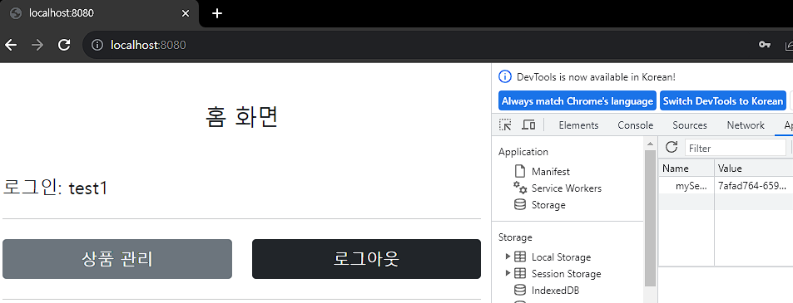Click the Application sidebar scrollbar thumb
This screenshot has height=303, width=793.
click(650, 218)
